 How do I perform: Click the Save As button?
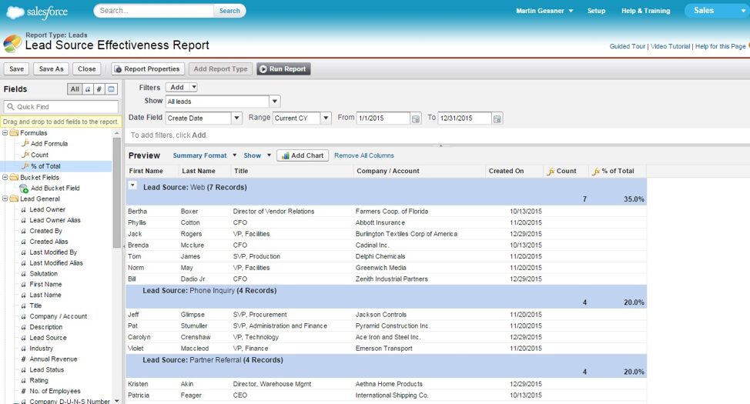click(51, 68)
